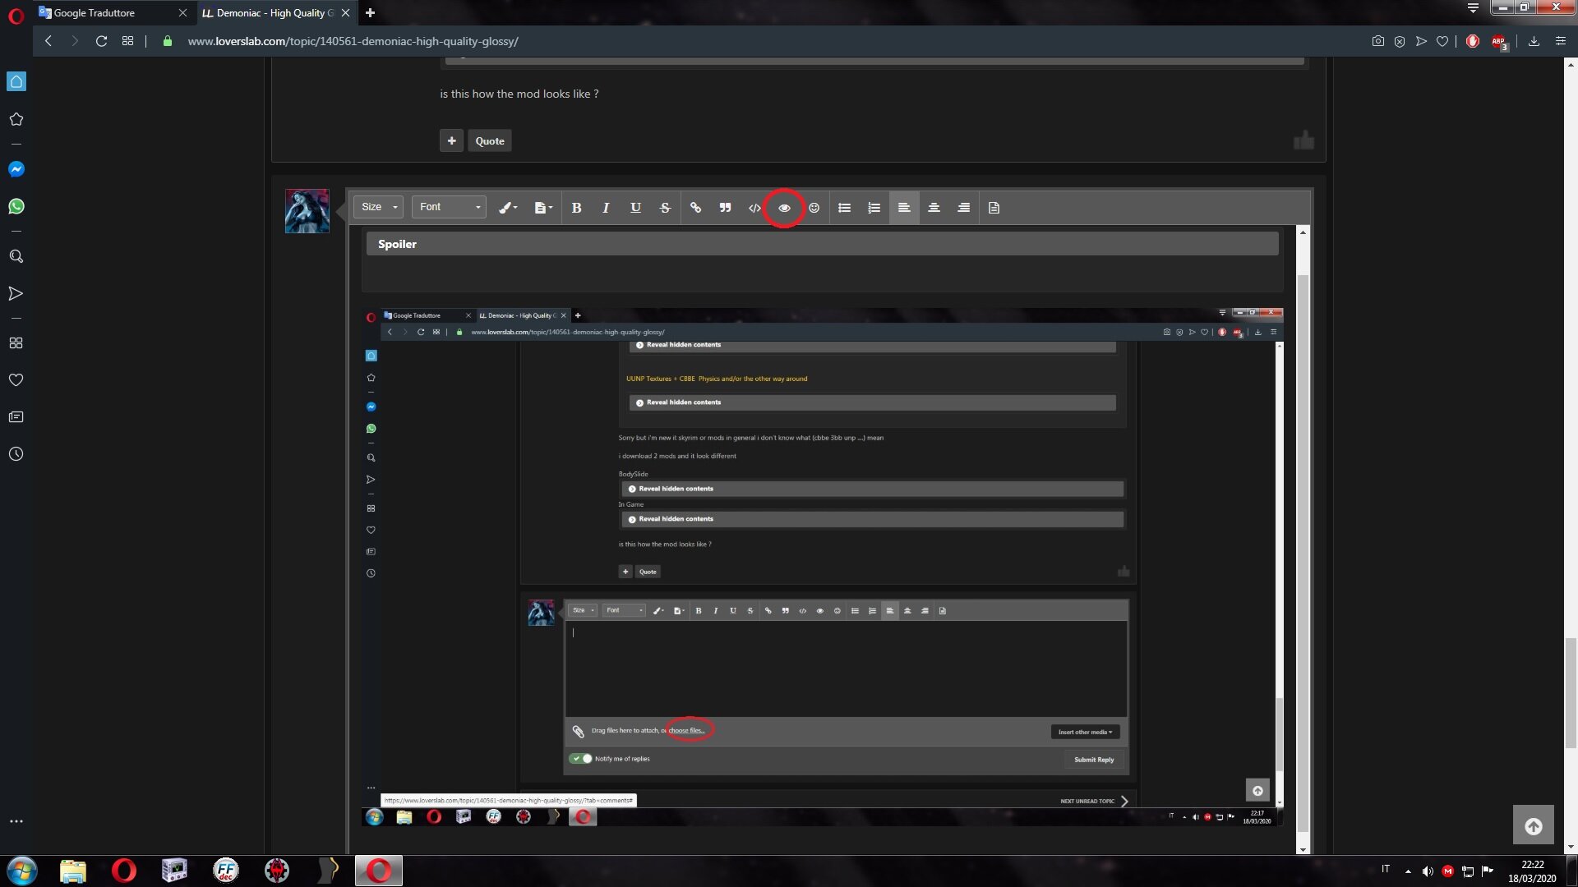Viewport: 1578px width, 887px height.
Task: Open the text color dropdown
Action: pyautogui.click(x=508, y=208)
